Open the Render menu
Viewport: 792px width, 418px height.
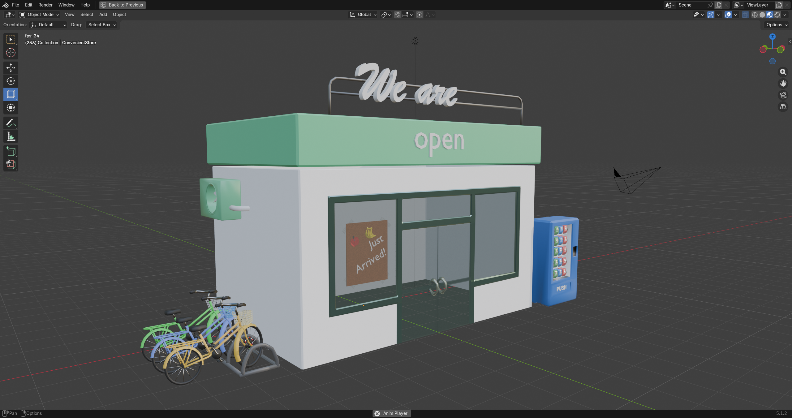(x=45, y=5)
